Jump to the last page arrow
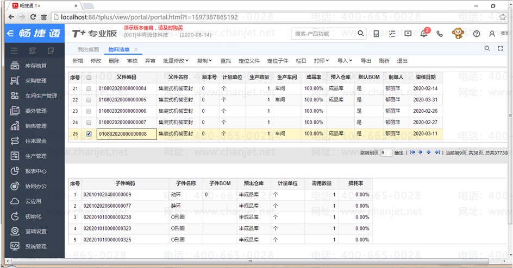 click(x=437, y=153)
